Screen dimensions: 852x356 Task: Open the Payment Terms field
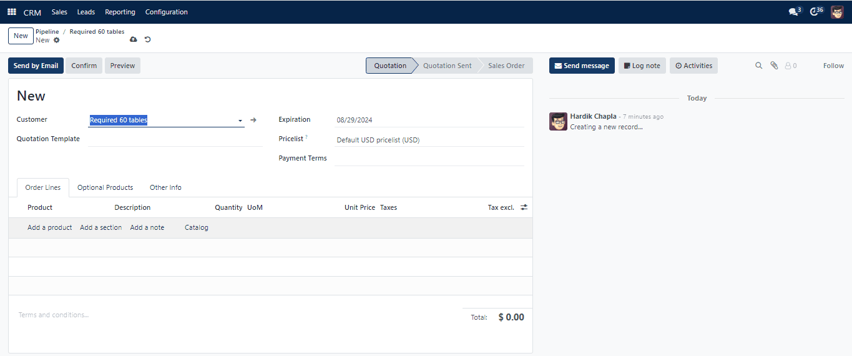[x=429, y=159]
